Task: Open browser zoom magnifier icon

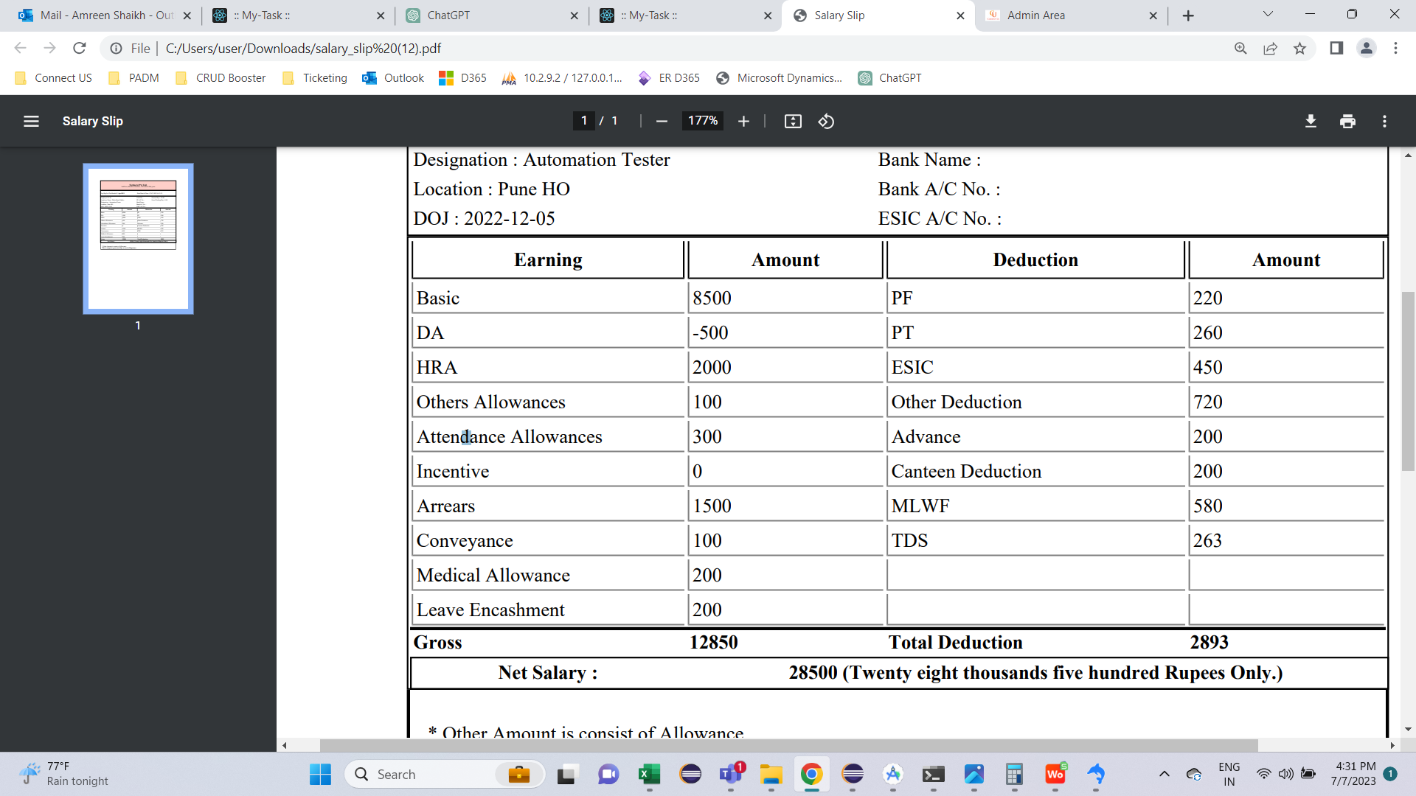Action: 1240,48
